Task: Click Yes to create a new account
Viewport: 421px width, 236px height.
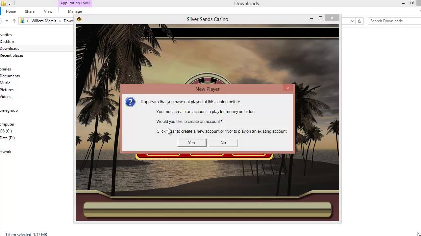Action: coord(191,143)
